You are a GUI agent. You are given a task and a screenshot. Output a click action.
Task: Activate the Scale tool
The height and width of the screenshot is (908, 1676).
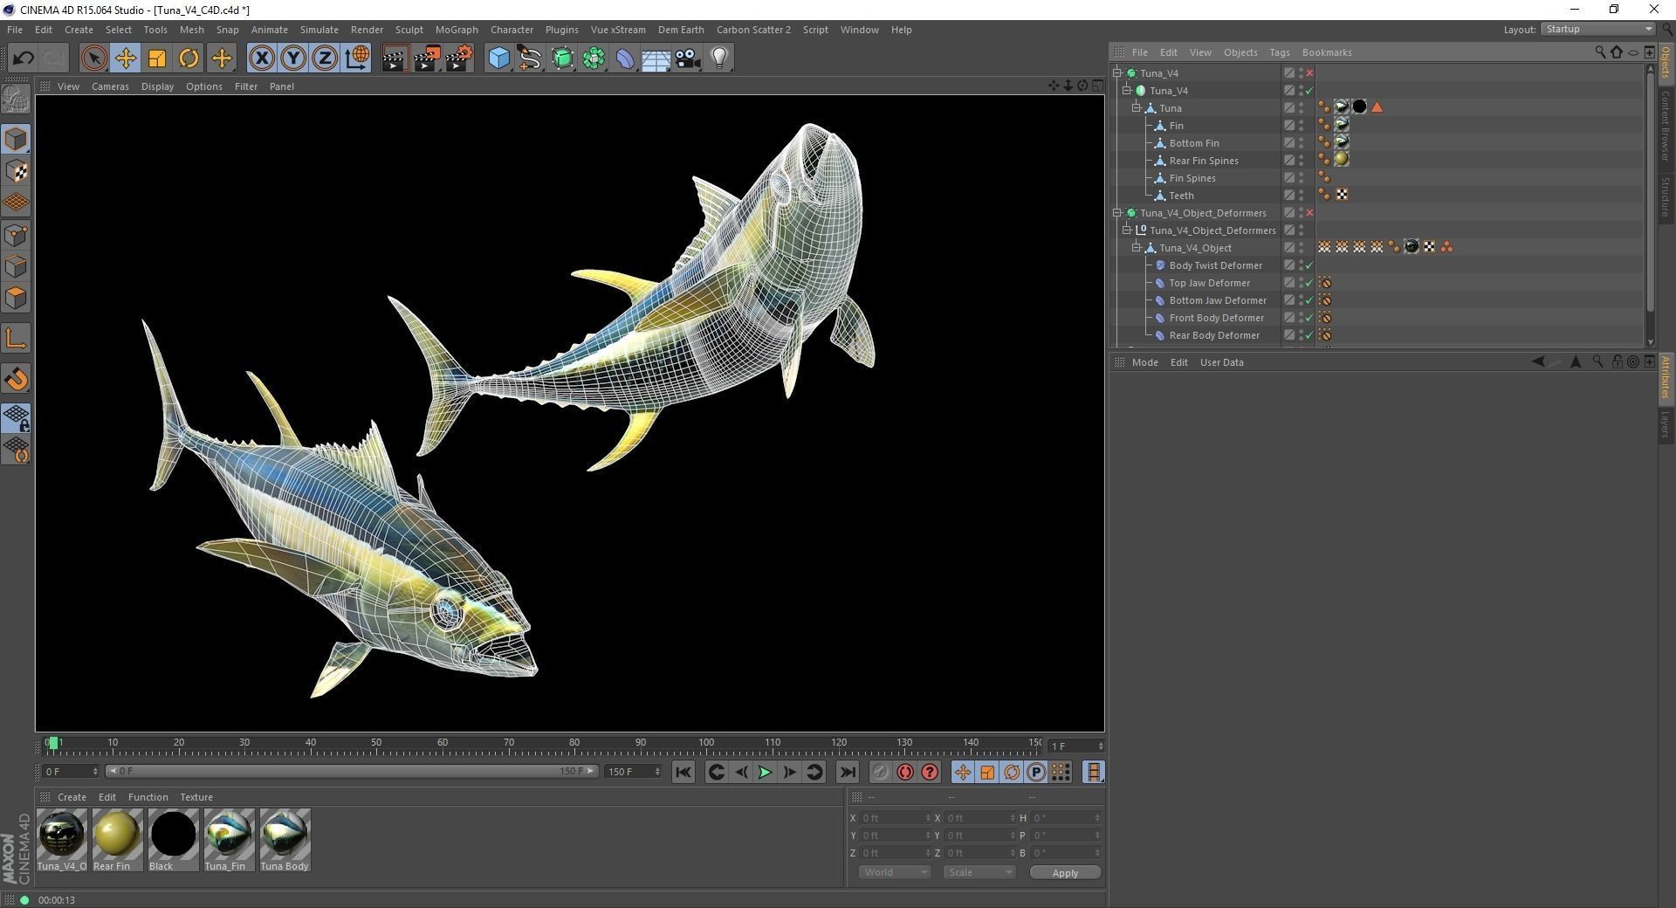(157, 58)
